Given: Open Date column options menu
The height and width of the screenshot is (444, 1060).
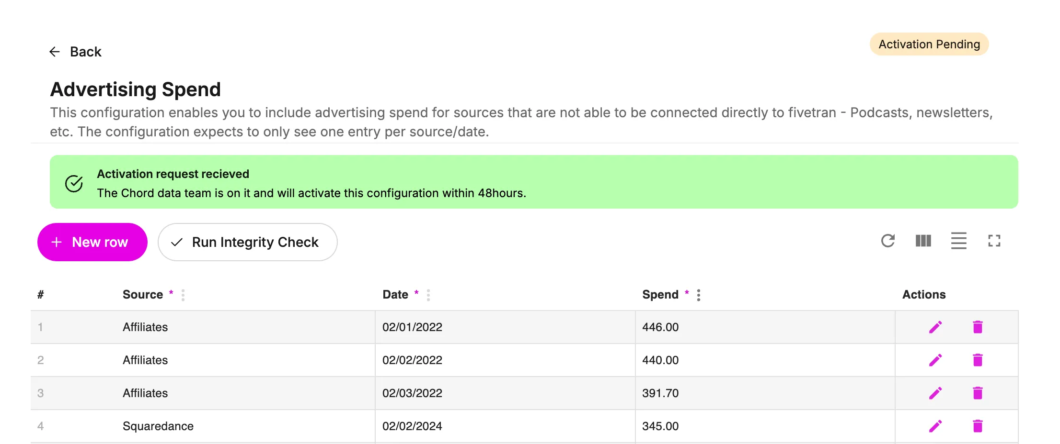Looking at the screenshot, I should (x=428, y=295).
